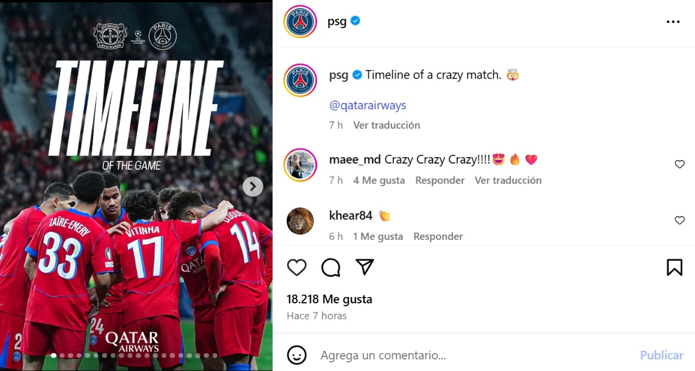Screen dimensions: 695x371
Task: Like maee_md's comment with small heart
Action: 680,164
